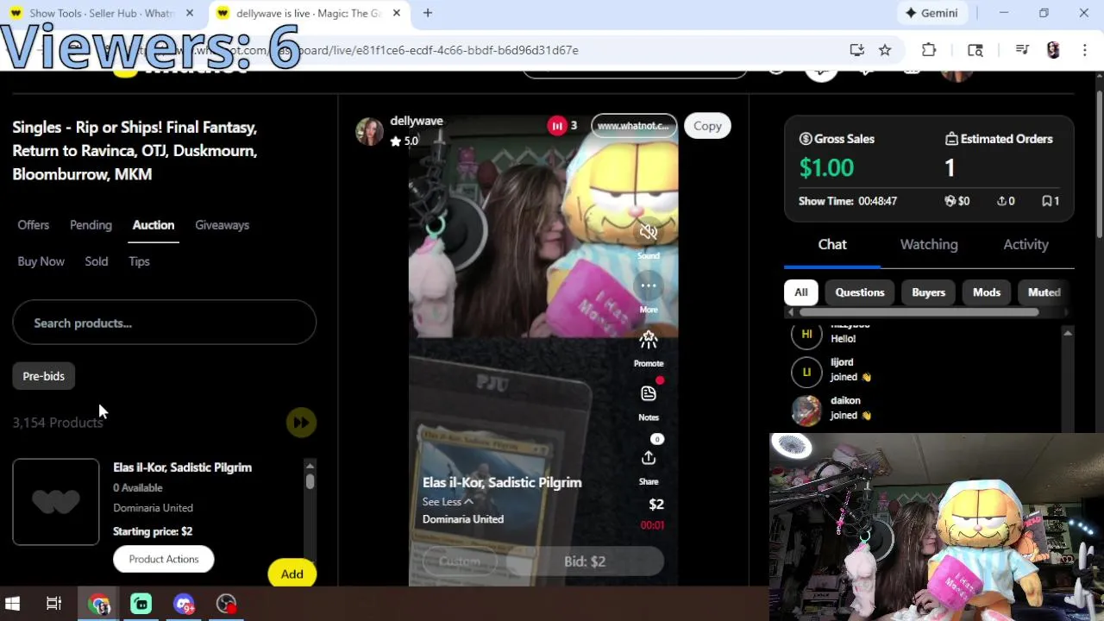Viewport: 1104px width, 621px height.
Task: Click the install app icon in address bar
Action: (856, 50)
